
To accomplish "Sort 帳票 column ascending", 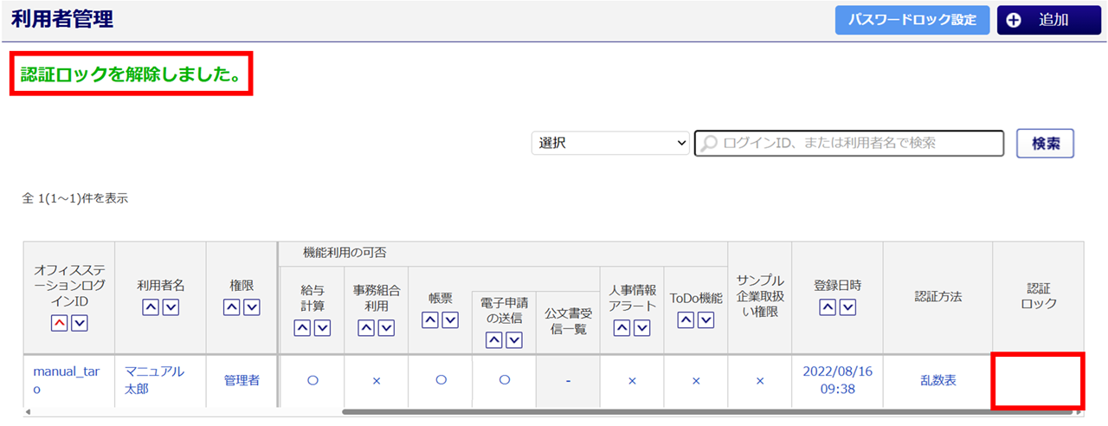I will point(430,319).
